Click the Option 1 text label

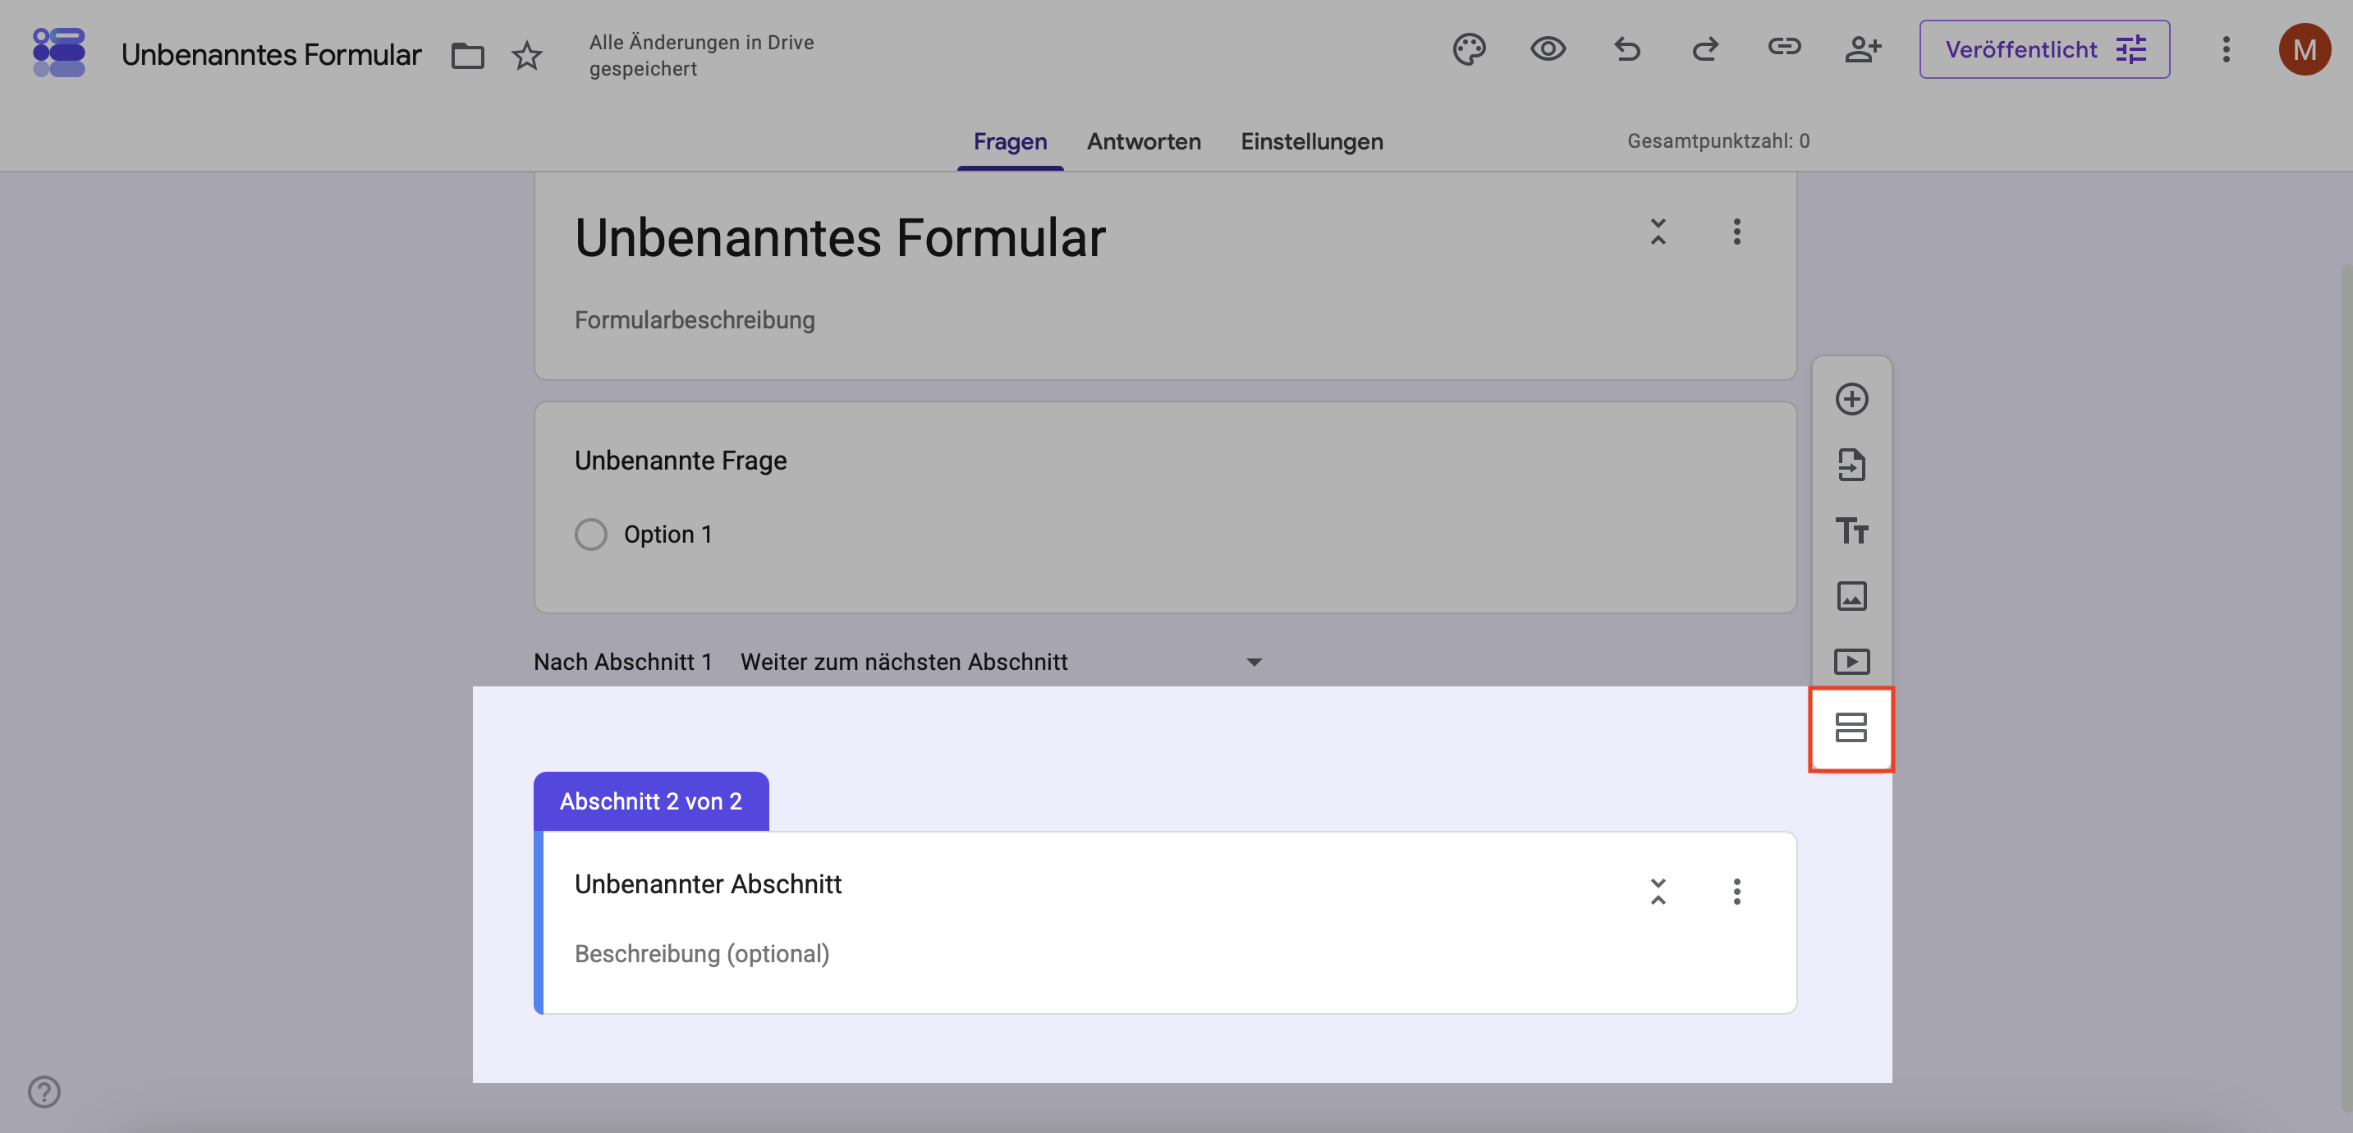point(667,534)
